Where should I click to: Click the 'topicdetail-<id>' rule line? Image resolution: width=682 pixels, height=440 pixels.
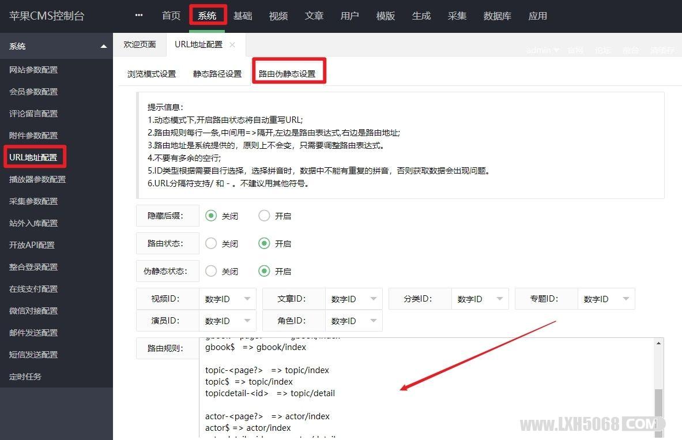270,393
